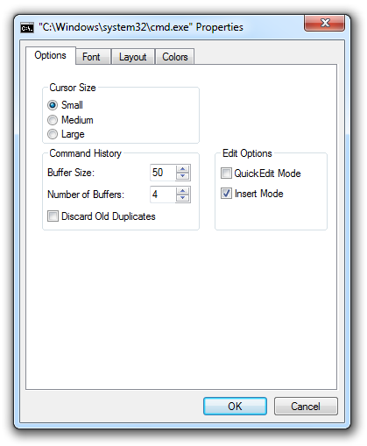Open the Layout tab
This screenshot has width=367, height=446.
[133, 57]
